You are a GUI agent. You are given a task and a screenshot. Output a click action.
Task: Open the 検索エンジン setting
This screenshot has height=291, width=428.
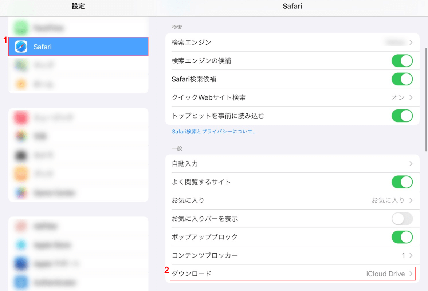(292, 43)
